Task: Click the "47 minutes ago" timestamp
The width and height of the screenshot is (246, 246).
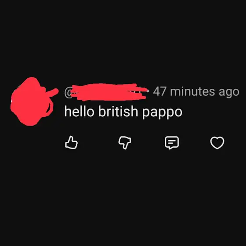Action: (196, 92)
